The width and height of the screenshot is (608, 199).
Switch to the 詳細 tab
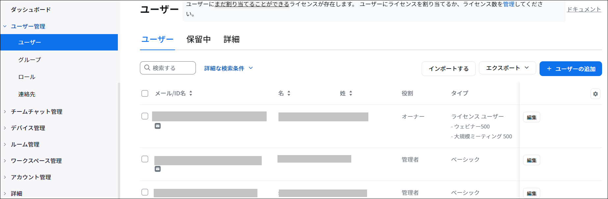[231, 39]
